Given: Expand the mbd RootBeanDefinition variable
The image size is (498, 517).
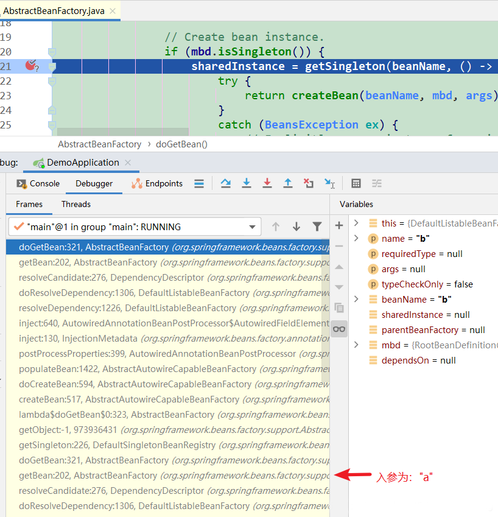Looking at the screenshot, I should pos(356,345).
